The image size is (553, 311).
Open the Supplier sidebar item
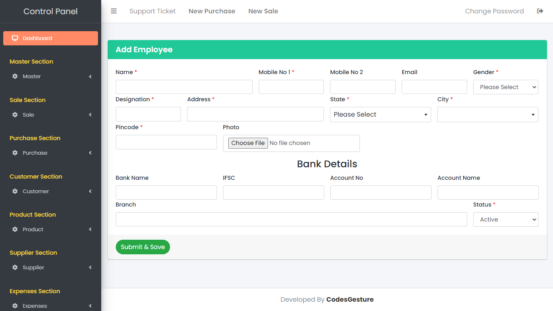pos(51,268)
